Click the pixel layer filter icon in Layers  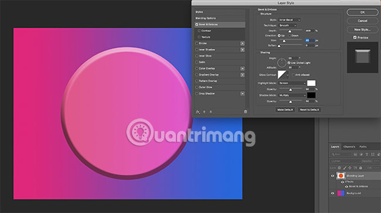pyautogui.click(x=355, y=154)
